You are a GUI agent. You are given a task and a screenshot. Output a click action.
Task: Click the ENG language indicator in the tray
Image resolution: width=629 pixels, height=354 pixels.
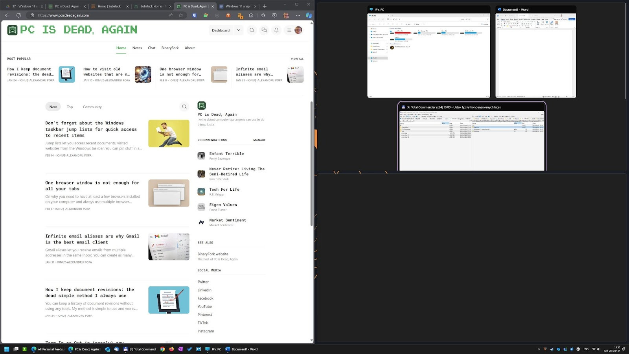[x=586, y=349]
